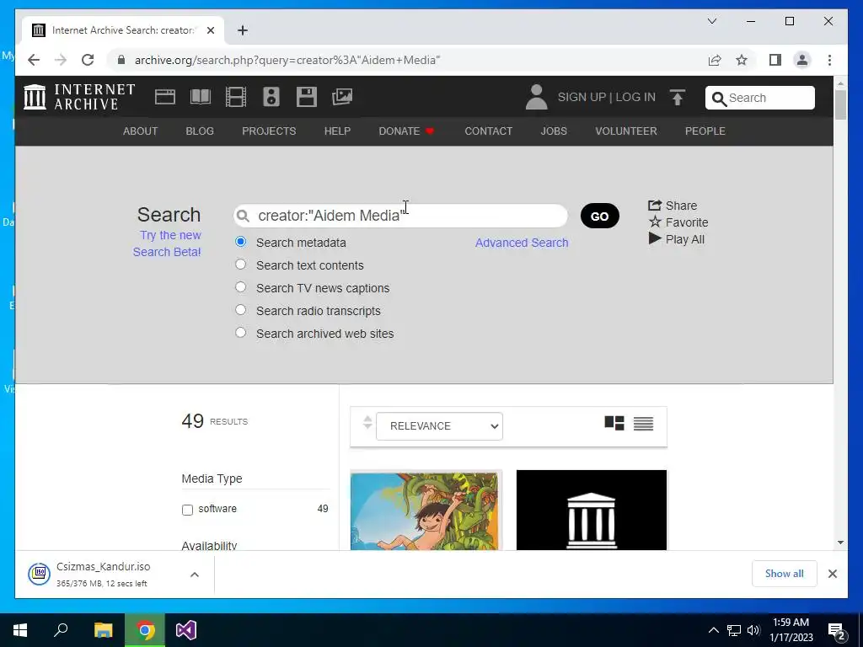Open the JOBS menu item
The width and height of the screenshot is (863, 647).
click(554, 131)
